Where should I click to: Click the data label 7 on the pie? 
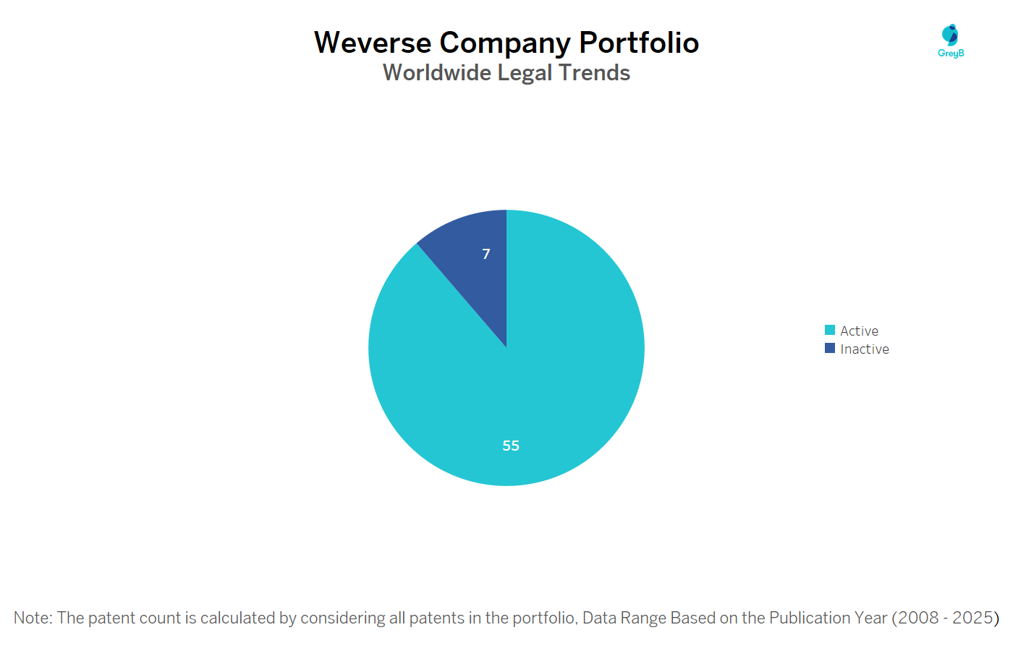tap(486, 254)
